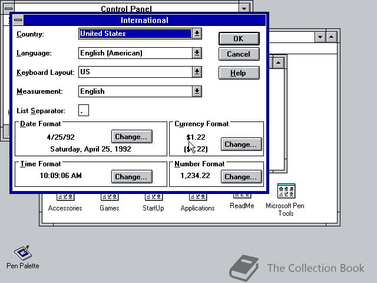Click the inner group window maximize arrow
The width and height of the screenshot is (377, 283).
[x=279, y=63]
